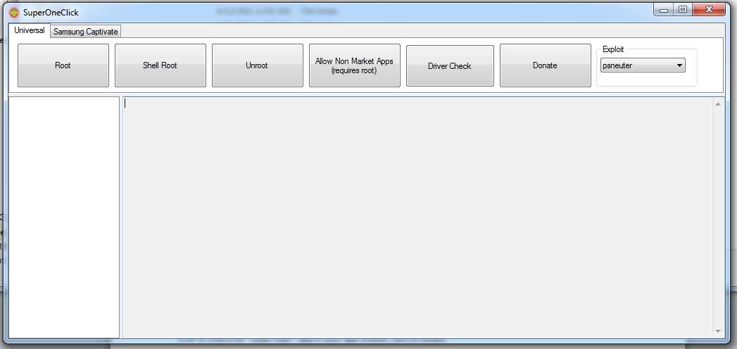Click the SuperOneClick title bar app icon

pos(13,12)
